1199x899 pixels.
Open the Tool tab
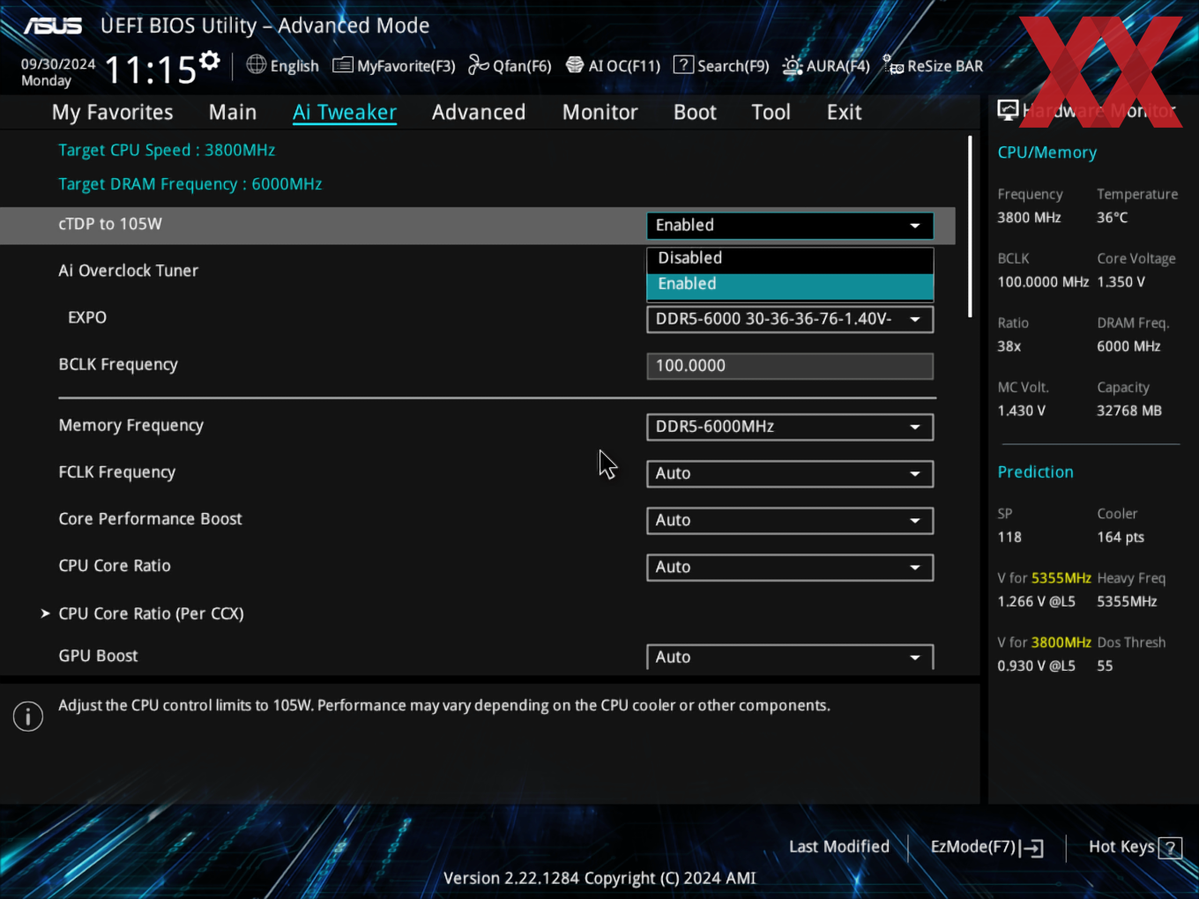[x=771, y=112]
